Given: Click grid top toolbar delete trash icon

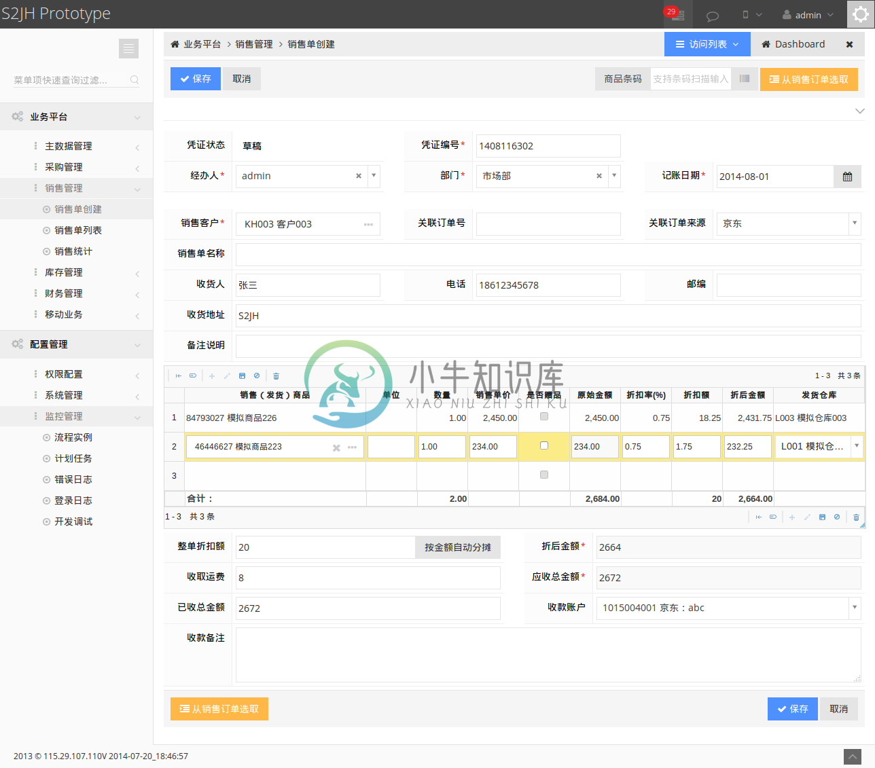Looking at the screenshot, I should 276,376.
